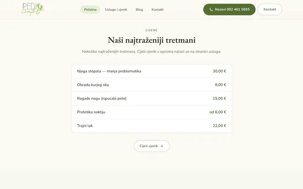
Task: Click the arrow icon in Cijeli cjenik button
Action: point(162,146)
